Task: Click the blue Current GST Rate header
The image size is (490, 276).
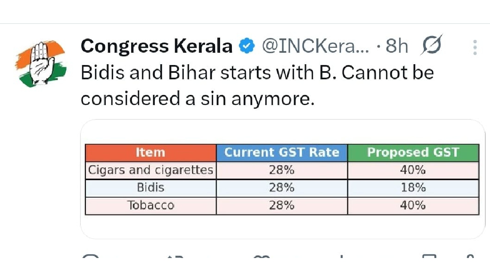Action: coord(282,153)
